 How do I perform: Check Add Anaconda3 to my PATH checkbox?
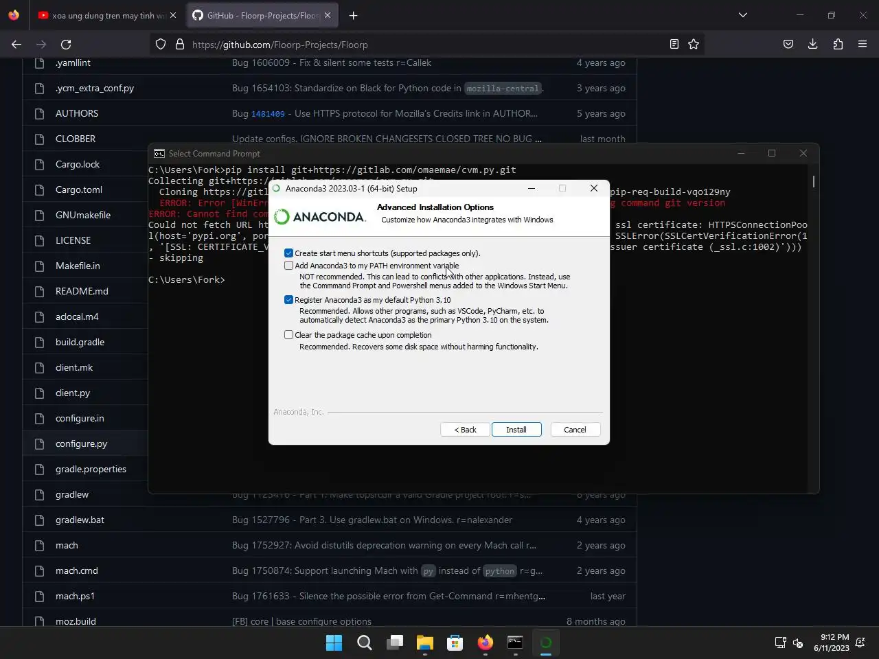[288, 266]
